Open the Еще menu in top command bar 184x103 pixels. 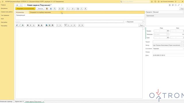point(182,9)
